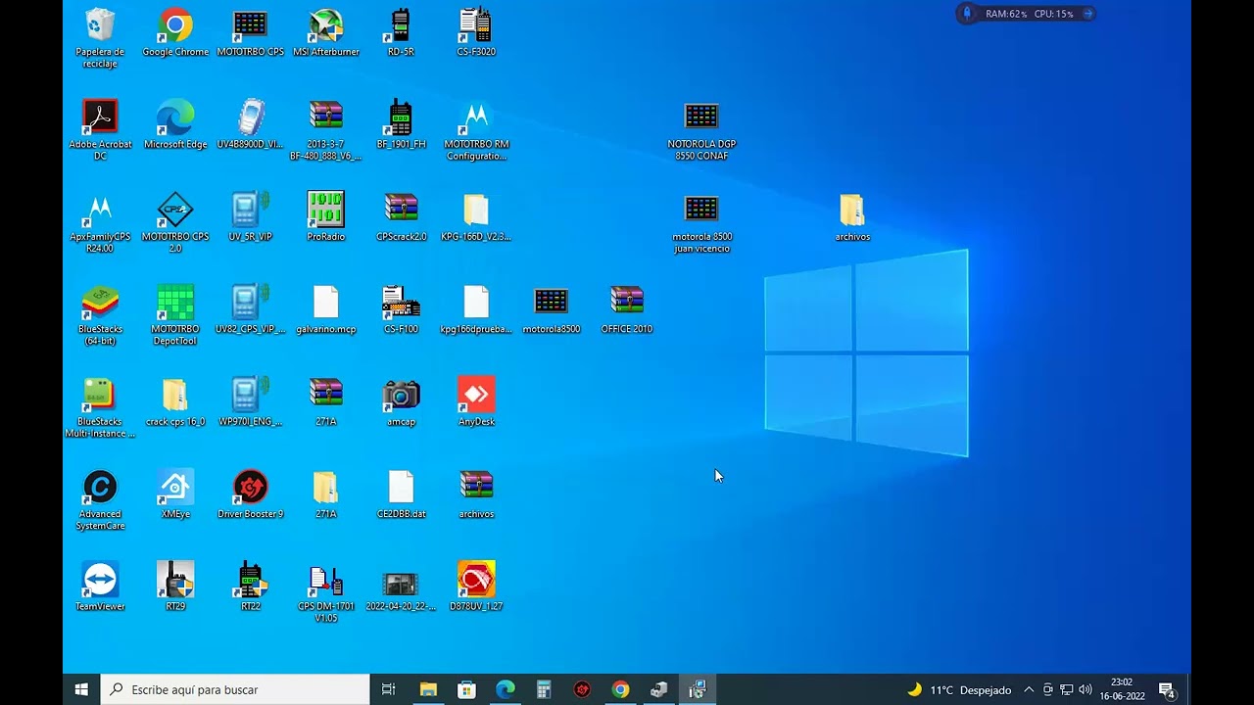This screenshot has height=705, width=1254.
Task: Select MOTOTRBO RM Configuration shortcut
Action: (x=476, y=129)
